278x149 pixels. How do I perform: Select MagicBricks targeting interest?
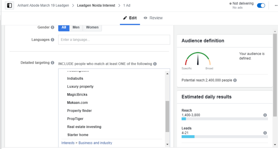click(x=77, y=95)
